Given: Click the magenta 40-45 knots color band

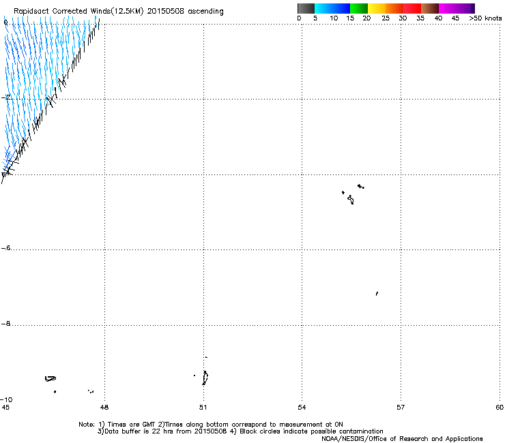Looking at the screenshot, I should 448,8.
